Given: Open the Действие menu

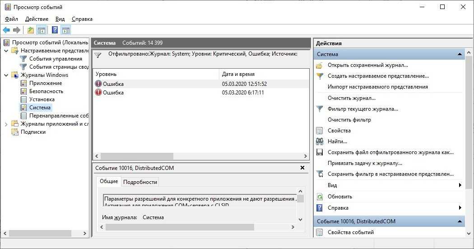Looking at the screenshot, I should pos(37,19).
